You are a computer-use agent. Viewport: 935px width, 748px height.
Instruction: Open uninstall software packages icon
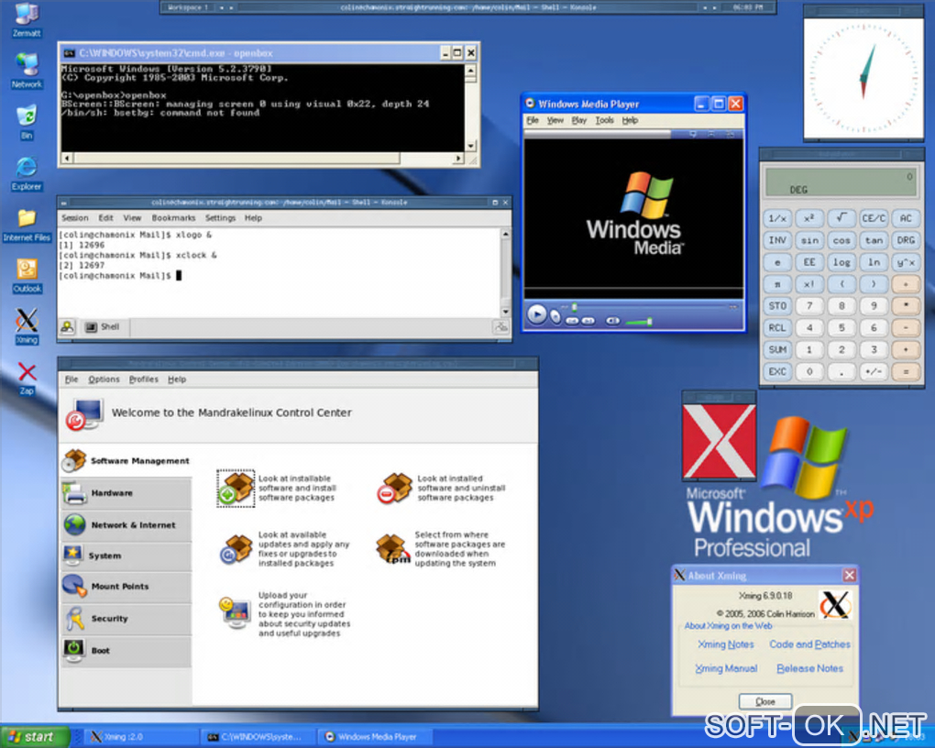pos(394,488)
